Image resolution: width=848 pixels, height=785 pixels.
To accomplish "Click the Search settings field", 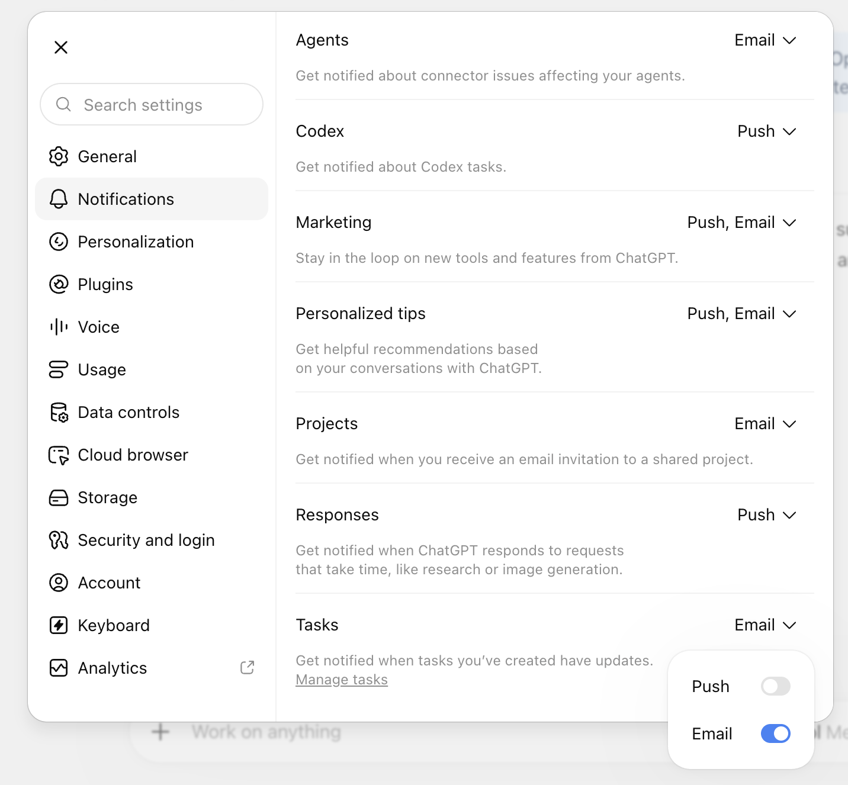I will 152,104.
